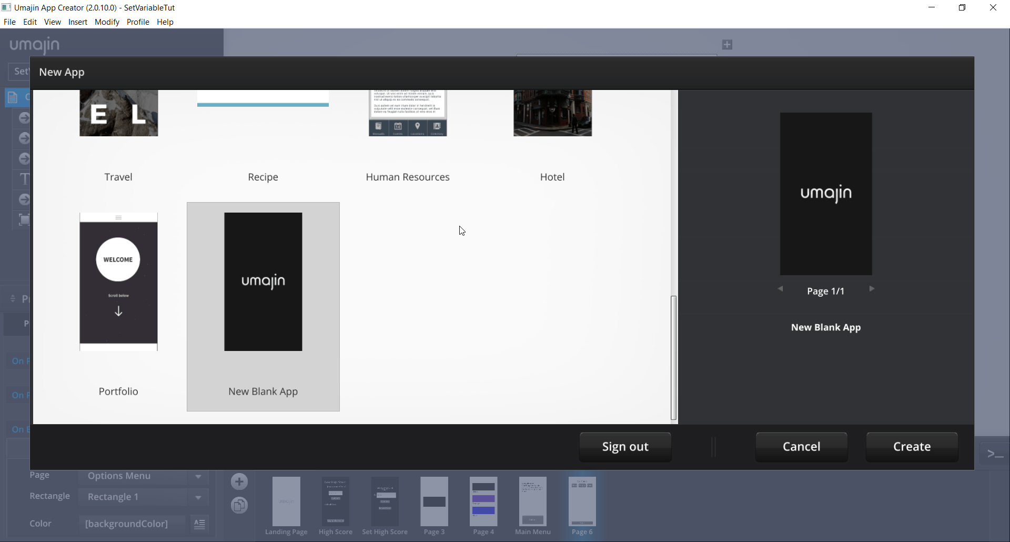Click the next page arrow in preview
Image resolution: width=1010 pixels, height=542 pixels.
point(872,289)
